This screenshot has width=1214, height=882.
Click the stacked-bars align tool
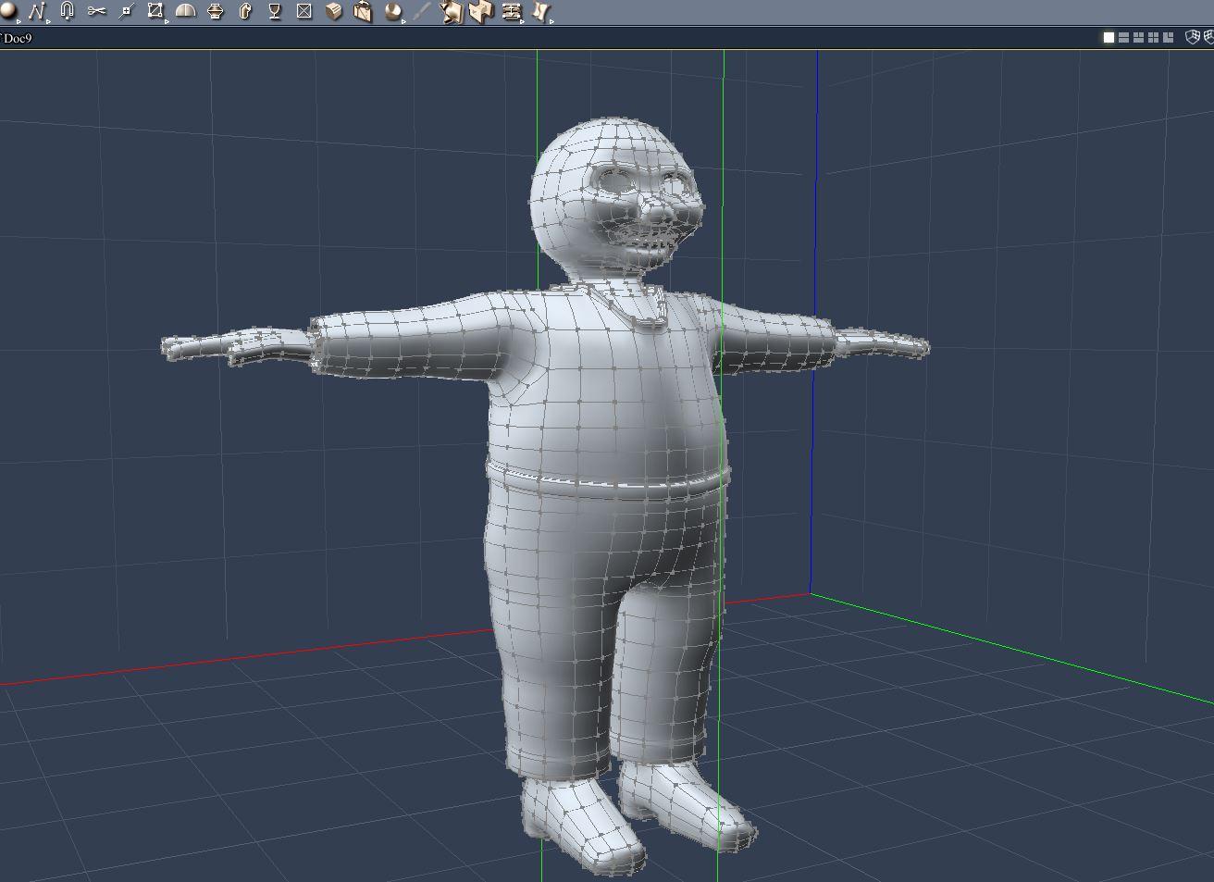click(511, 11)
